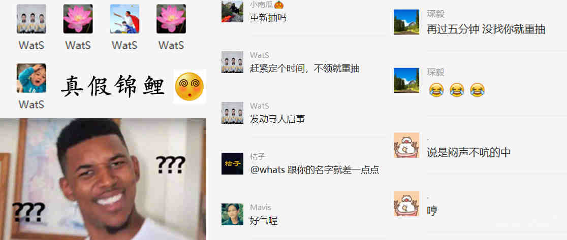
Task: Click the cat avatar beside 说是闷声不吭的中
Action: coord(406,145)
